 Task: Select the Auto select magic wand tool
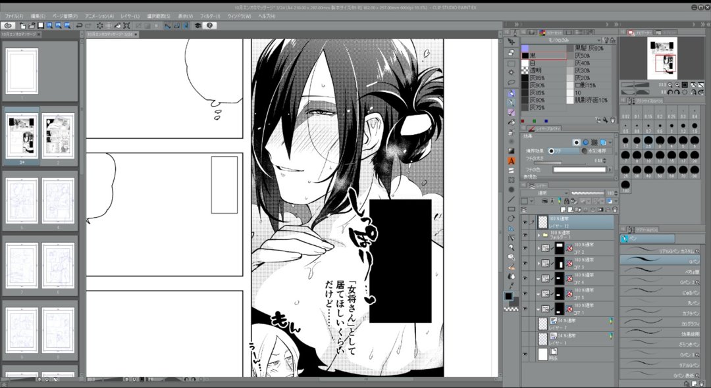pos(511,72)
